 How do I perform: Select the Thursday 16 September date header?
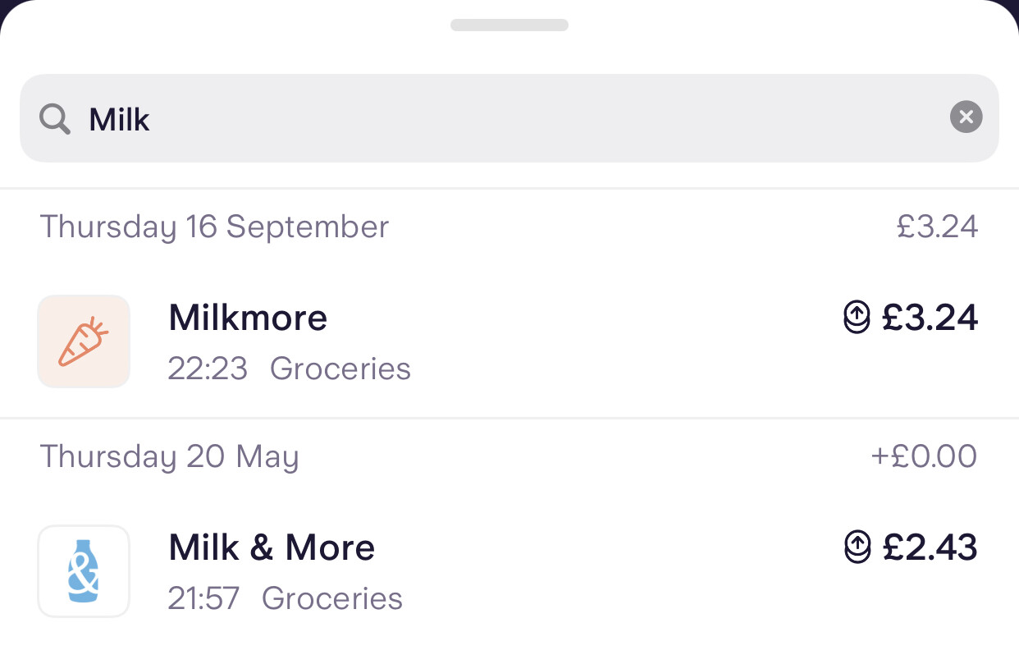(214, 227)
